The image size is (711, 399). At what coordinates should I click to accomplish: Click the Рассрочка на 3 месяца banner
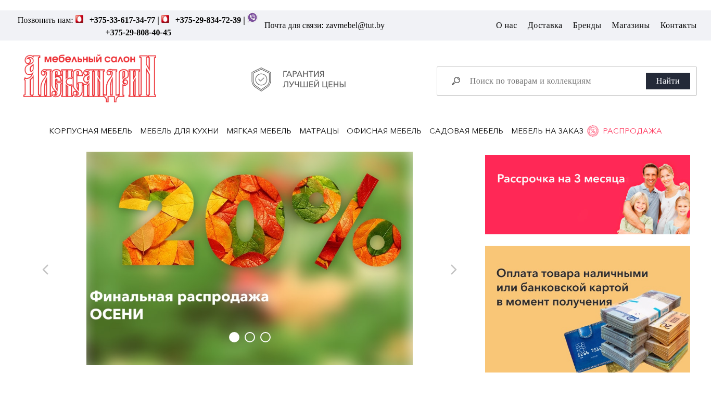click(588, 194)
